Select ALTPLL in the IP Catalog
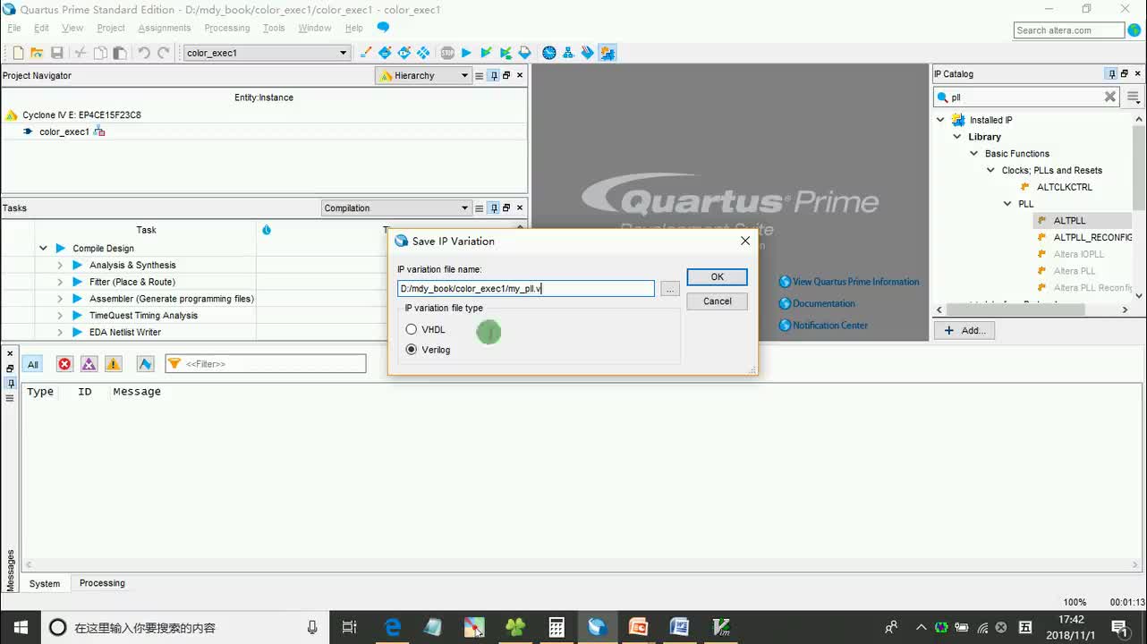The width and height of the screenshot is (1147, 644). tap(1069, 221)
